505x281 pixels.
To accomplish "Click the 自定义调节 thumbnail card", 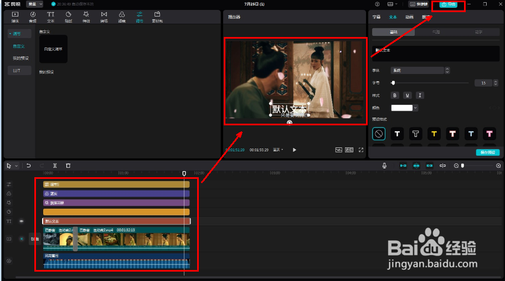I will [x=54, y=49].
